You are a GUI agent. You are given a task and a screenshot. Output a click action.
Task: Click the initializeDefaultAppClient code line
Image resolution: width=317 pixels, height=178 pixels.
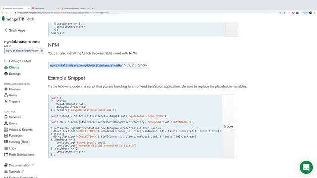click(x=109, y=116)
